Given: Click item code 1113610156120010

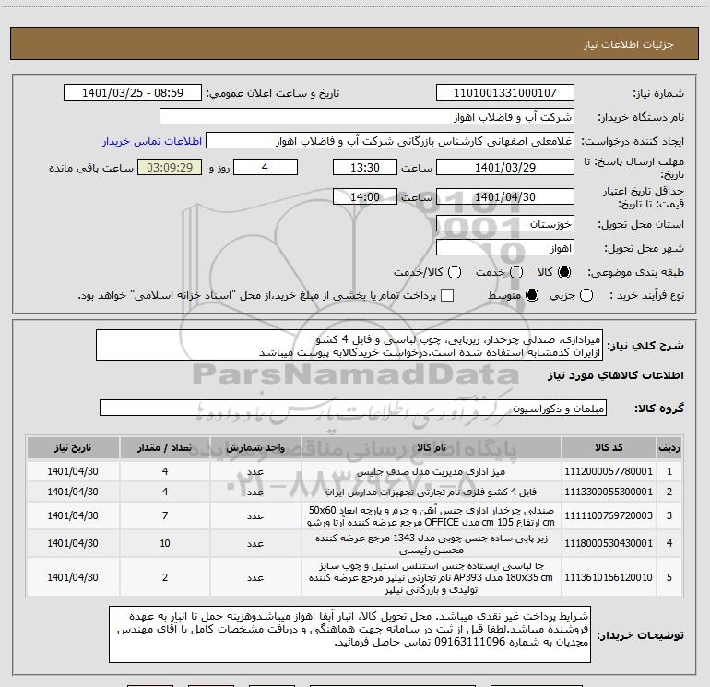Looking at the screenshot, I should point(609,577).
